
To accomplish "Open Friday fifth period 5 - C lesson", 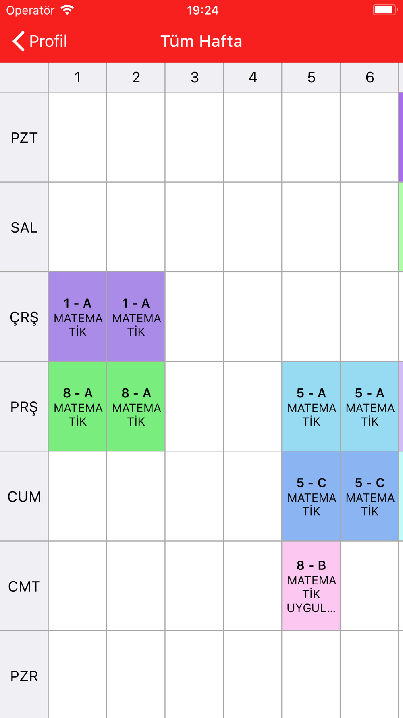I will (311, 496).
